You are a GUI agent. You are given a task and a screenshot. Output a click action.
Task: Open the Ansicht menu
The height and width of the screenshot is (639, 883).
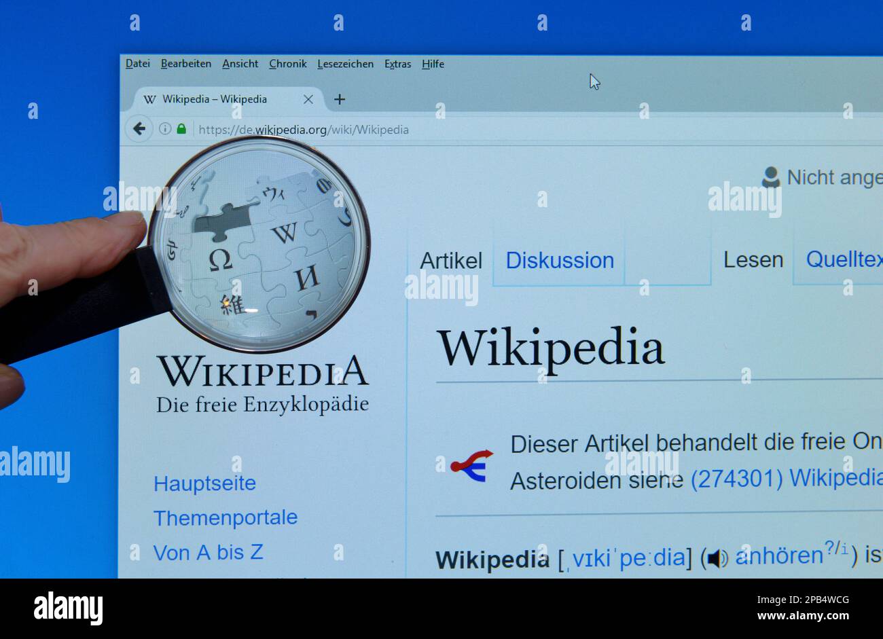pyautogui.click(x=240, y=64)
